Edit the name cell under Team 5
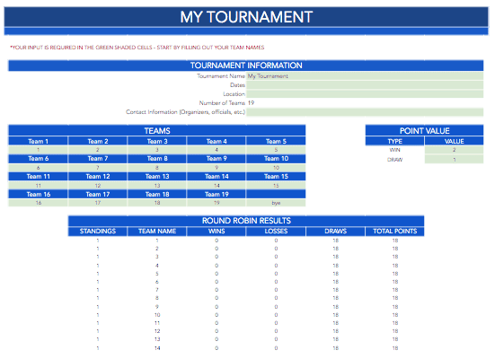 pyautogui.click(x=276, y=150)
